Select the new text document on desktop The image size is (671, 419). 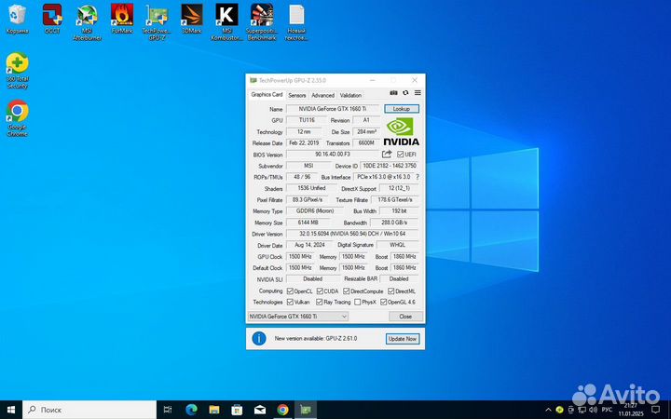coord(296,22)
